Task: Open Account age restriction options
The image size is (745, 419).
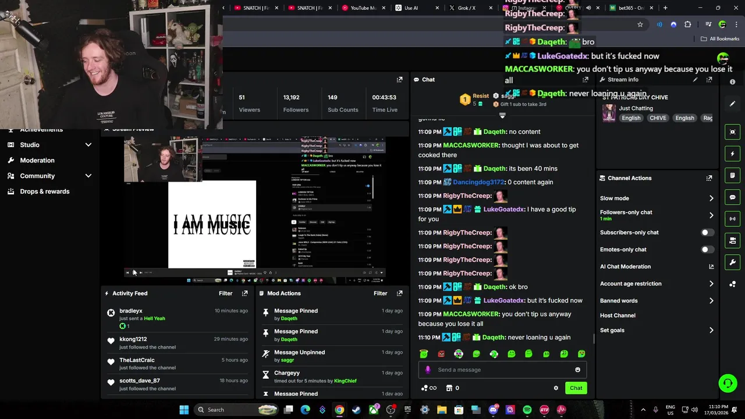Action: pos(711,284)
